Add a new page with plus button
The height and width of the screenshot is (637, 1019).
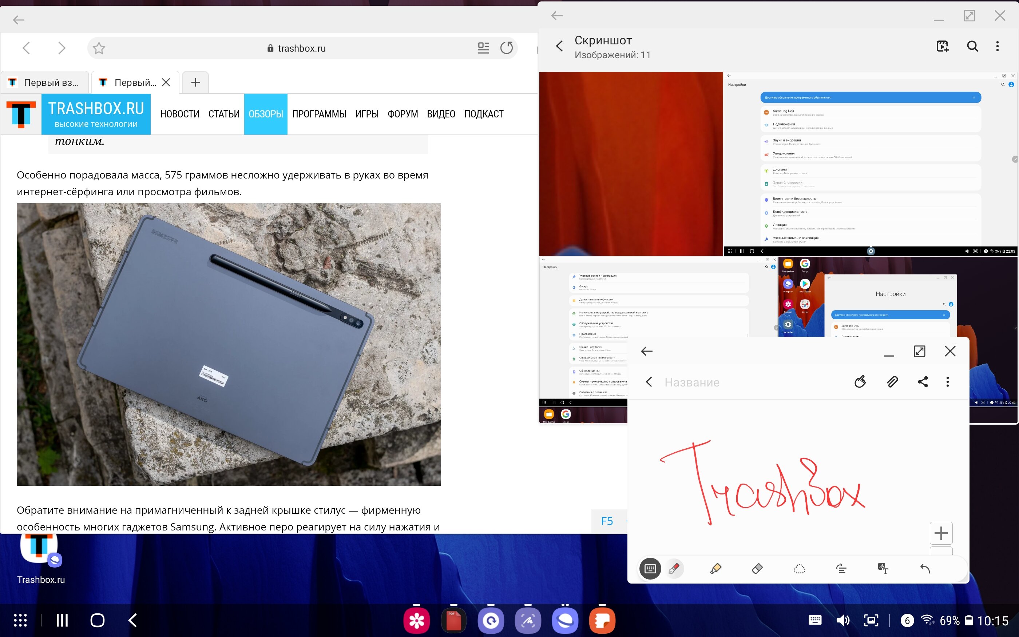941,533
